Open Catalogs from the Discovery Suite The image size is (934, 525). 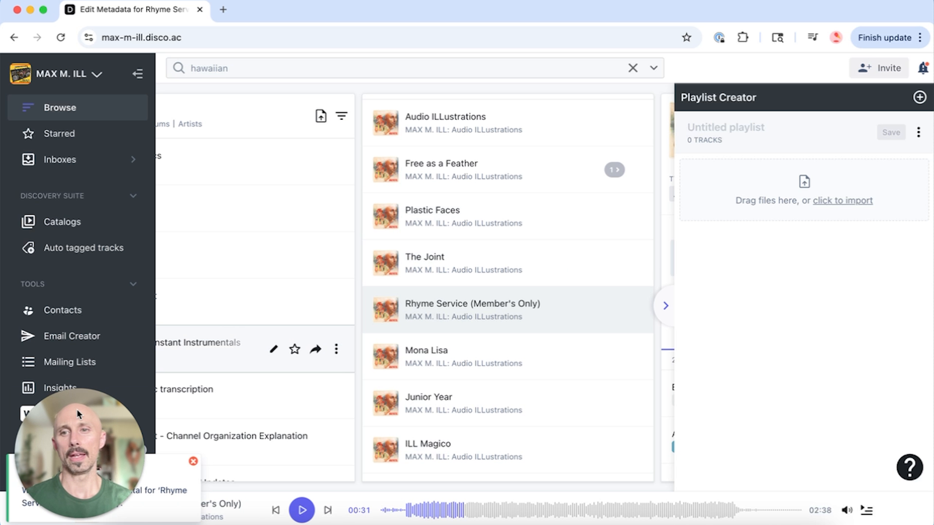[62, 221]
